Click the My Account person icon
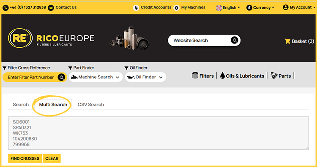Image resolution: width=317 pixels, height=167 pixels. [x=285, y=8]
